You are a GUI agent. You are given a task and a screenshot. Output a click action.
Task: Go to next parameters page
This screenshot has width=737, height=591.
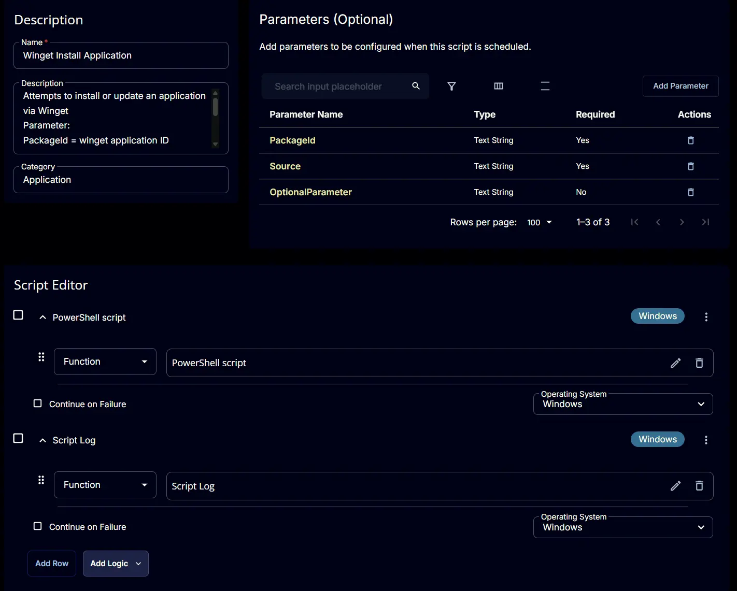point(682,222)
